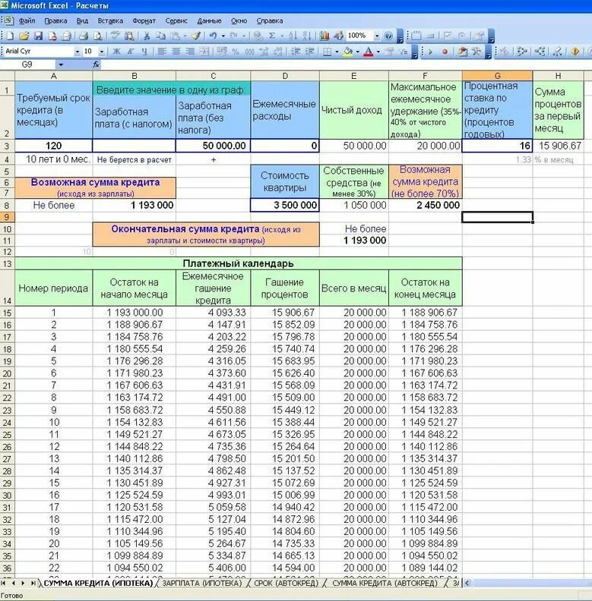Click the value 1 050 000 own funds cell

(353, 205)
